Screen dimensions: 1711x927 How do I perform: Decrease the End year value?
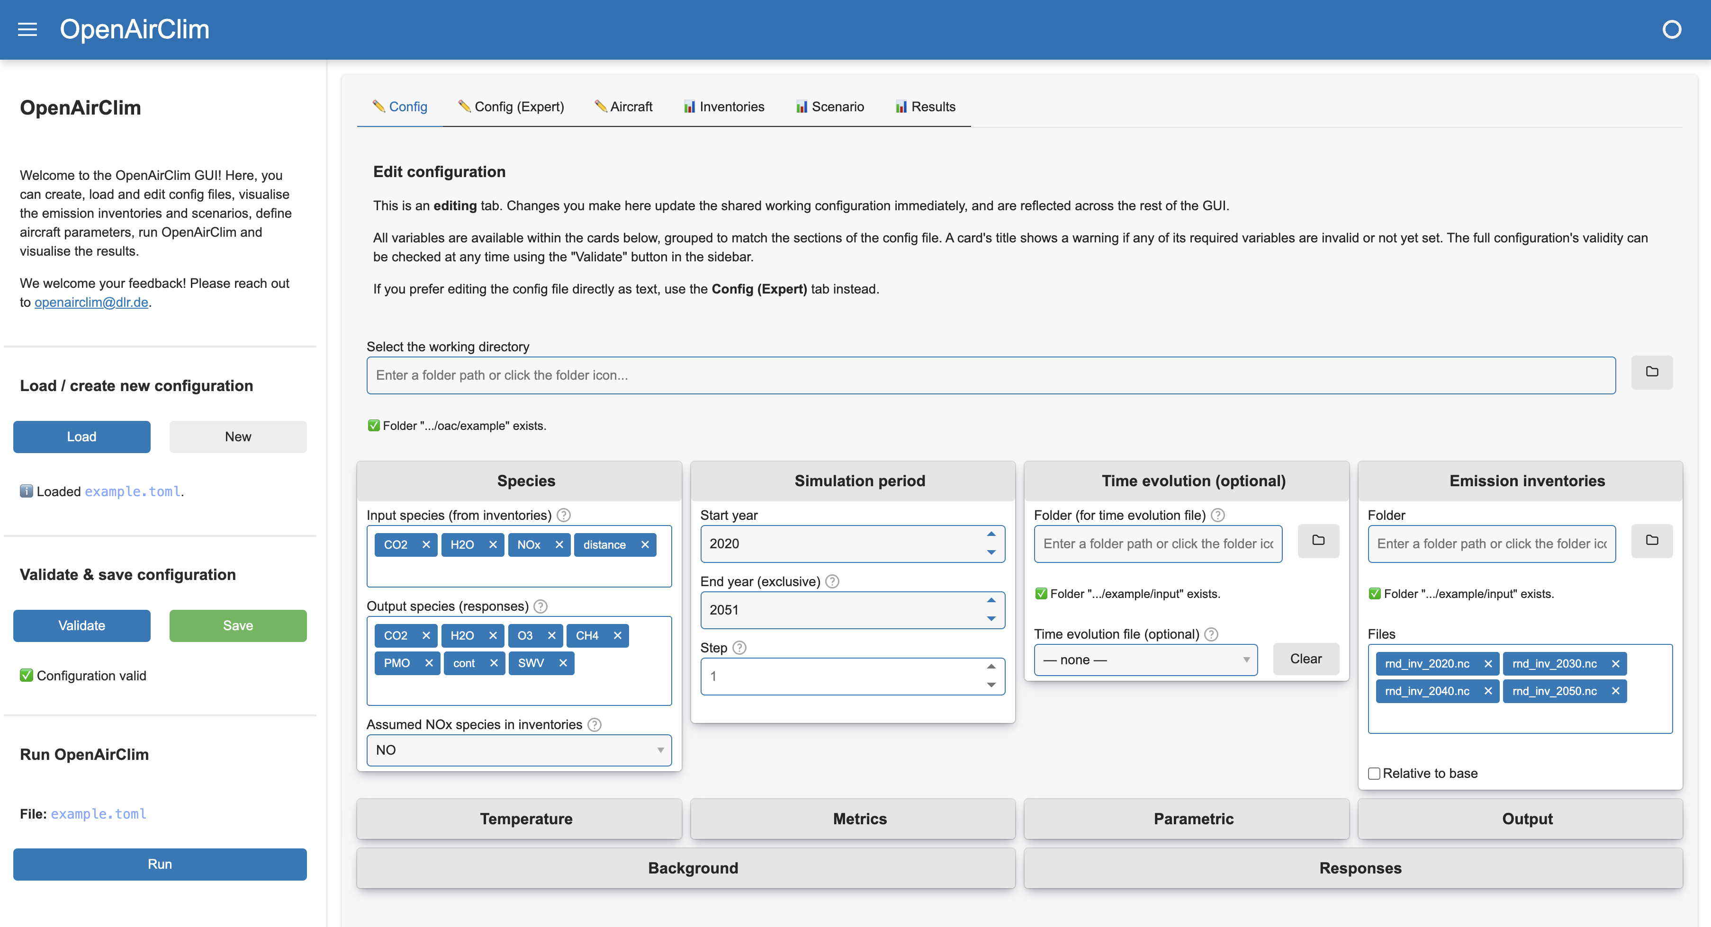991,618
